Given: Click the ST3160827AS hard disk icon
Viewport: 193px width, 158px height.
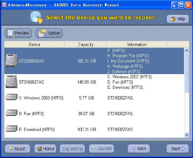Looking at the screenshot, I should pos(11,82).
